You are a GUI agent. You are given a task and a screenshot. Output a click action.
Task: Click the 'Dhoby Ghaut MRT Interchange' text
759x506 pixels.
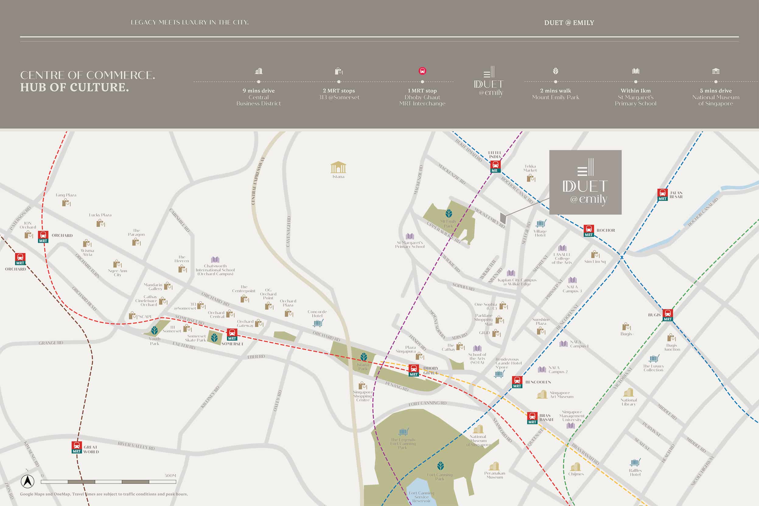[422, 100]
